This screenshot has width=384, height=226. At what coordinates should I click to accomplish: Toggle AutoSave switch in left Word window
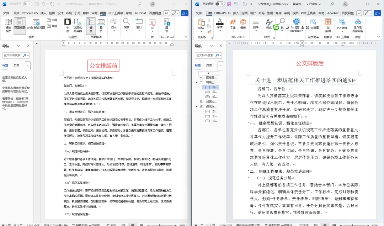point(27,4)
